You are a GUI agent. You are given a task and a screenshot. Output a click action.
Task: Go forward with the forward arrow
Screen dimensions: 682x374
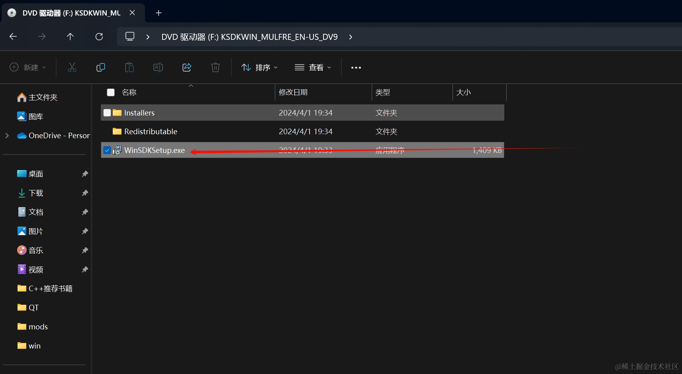(42, 37)
